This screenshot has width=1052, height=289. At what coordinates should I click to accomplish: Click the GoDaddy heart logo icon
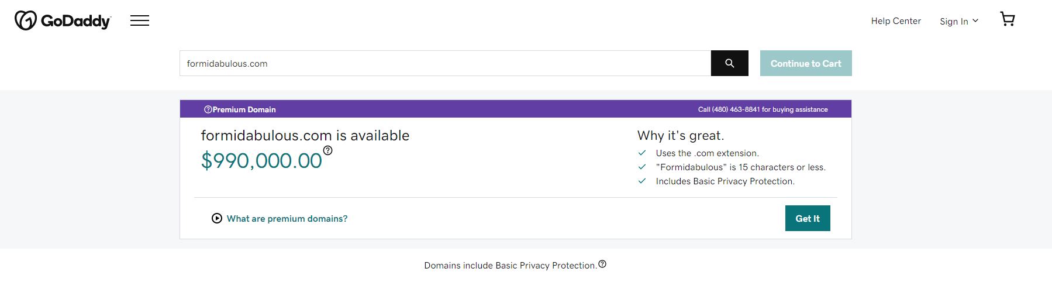(26, 20)
